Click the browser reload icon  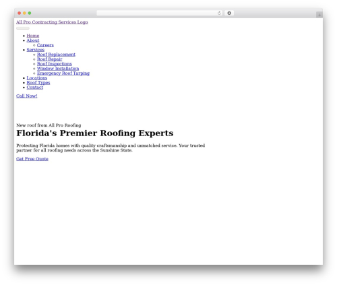coord(219,13)
